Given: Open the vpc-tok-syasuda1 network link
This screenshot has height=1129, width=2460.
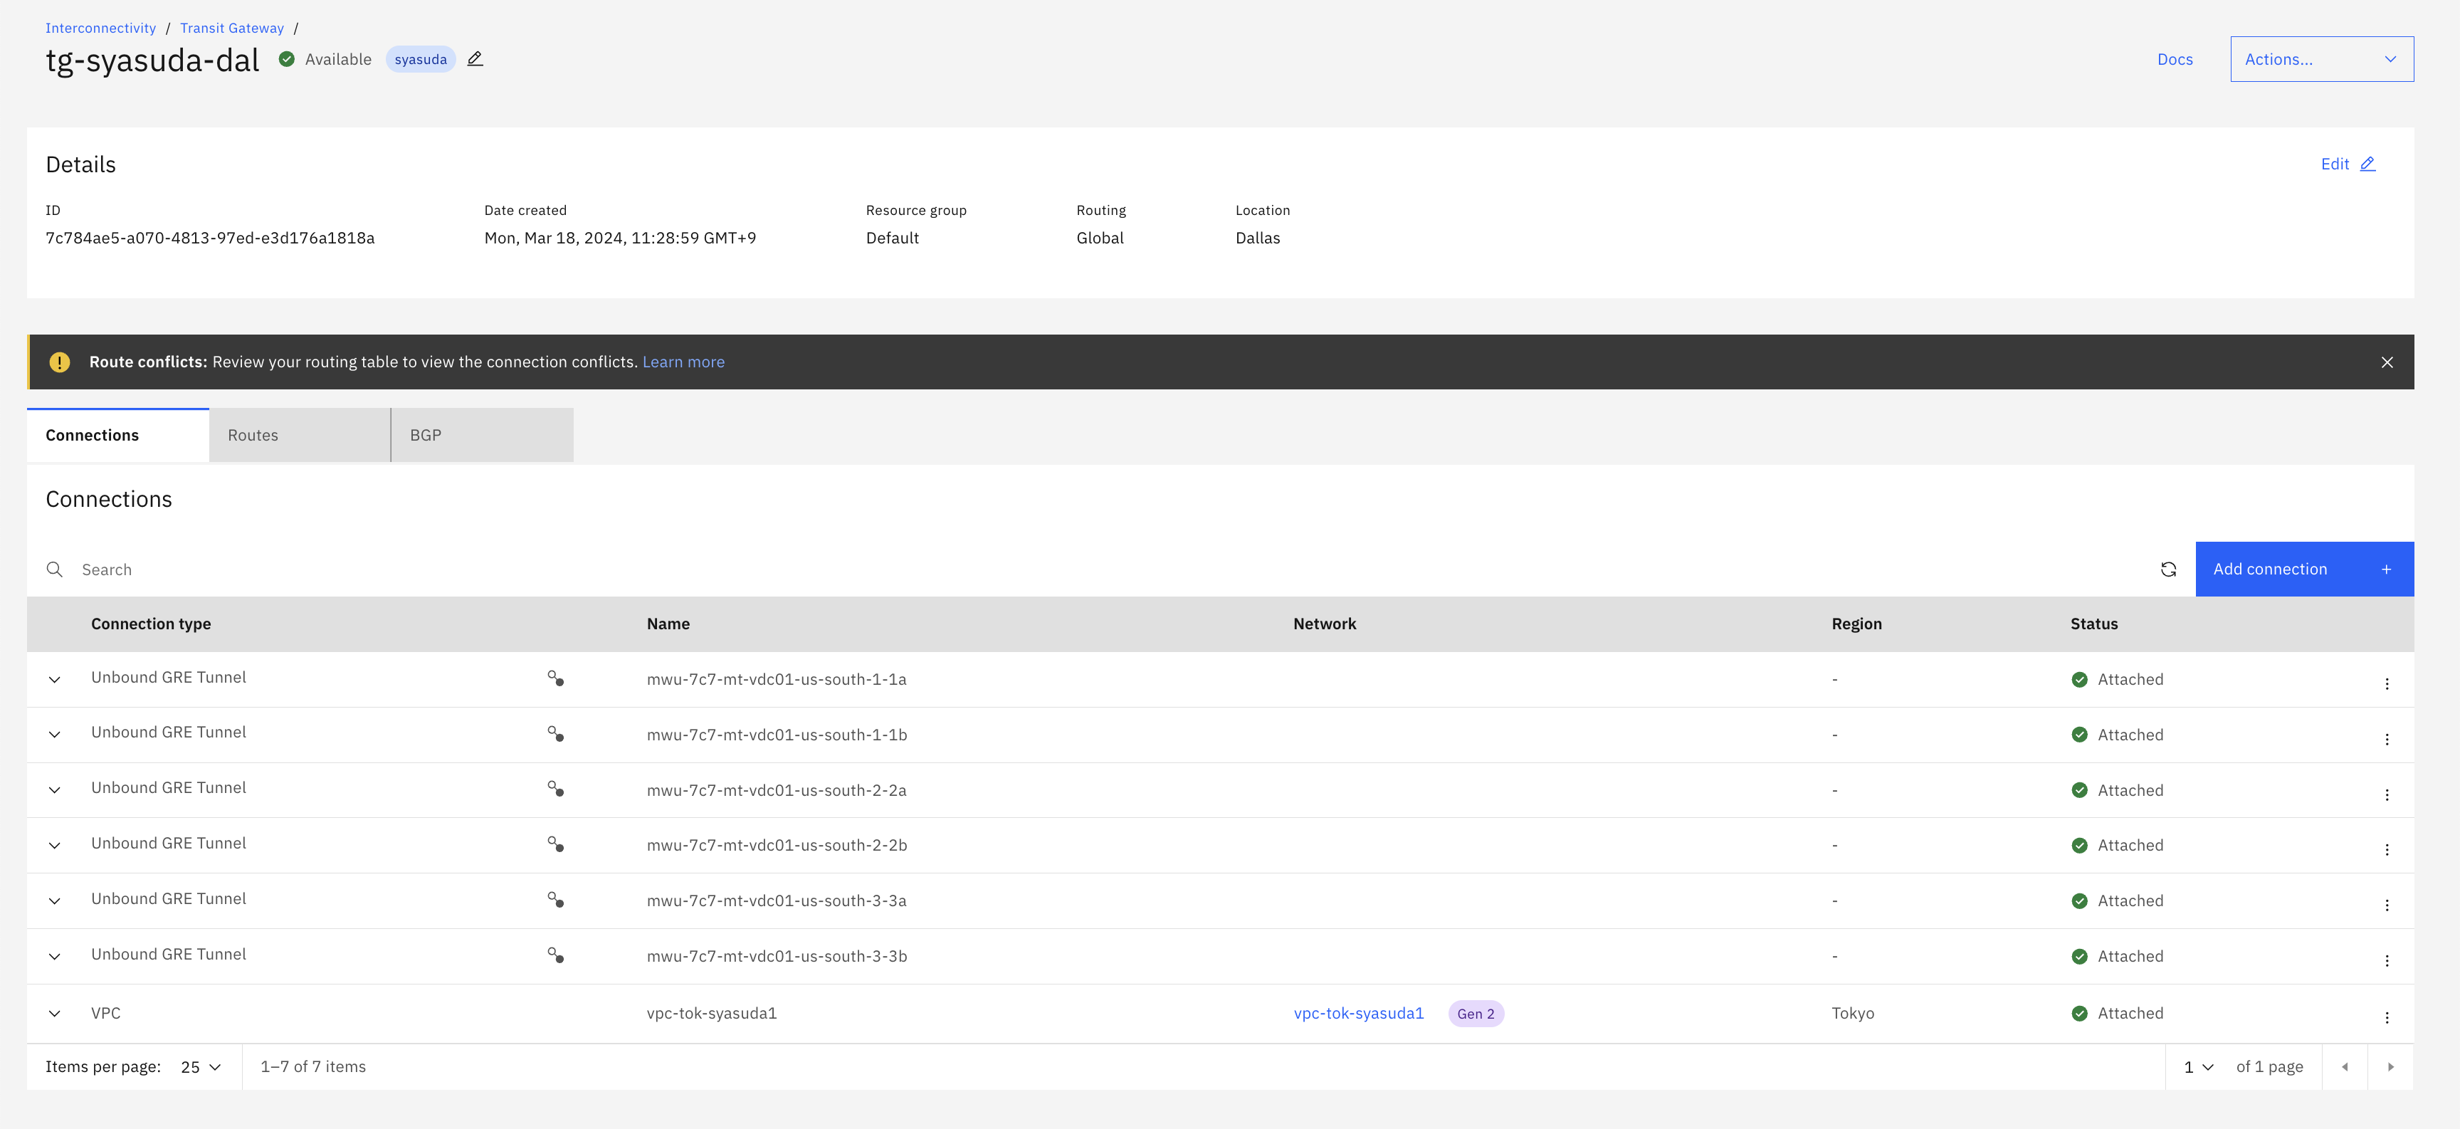Looking at the screenshot, I should click(1358, 1014).
